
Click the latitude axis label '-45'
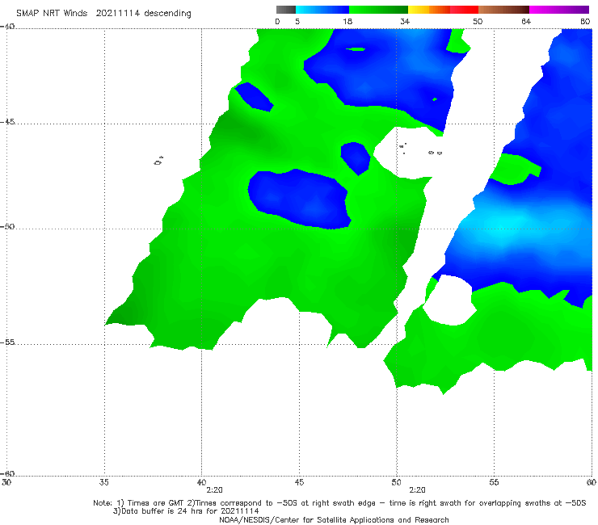pyautogui.click(x=7, y=122)
